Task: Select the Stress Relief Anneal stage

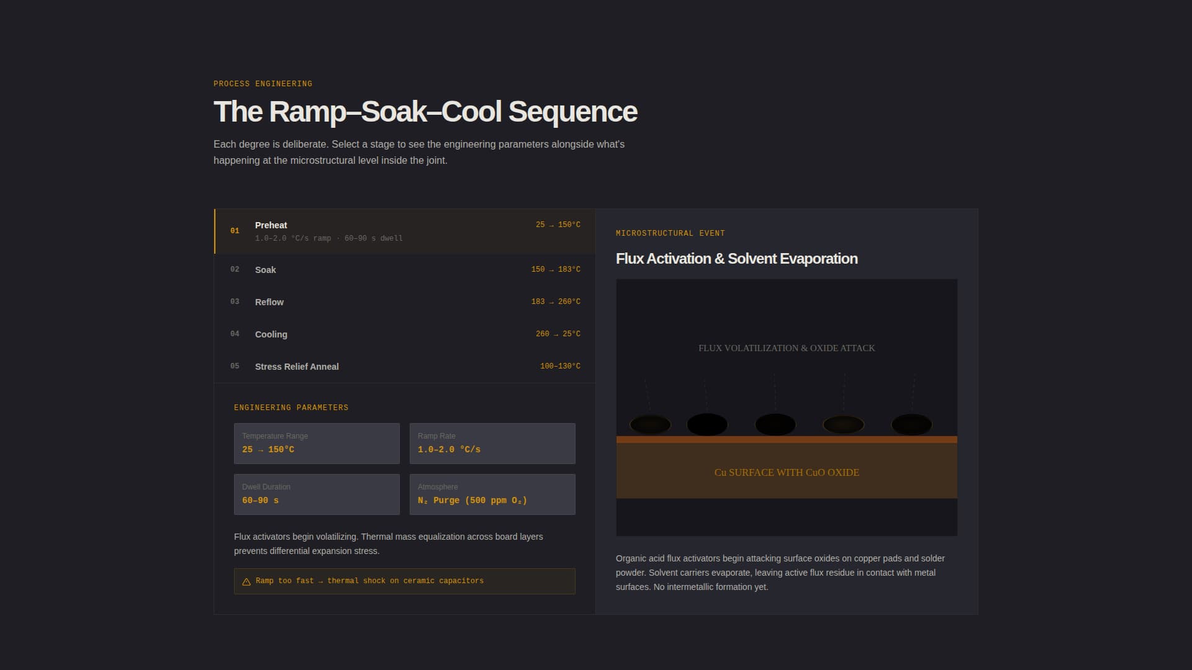Action: pos(404,367)
